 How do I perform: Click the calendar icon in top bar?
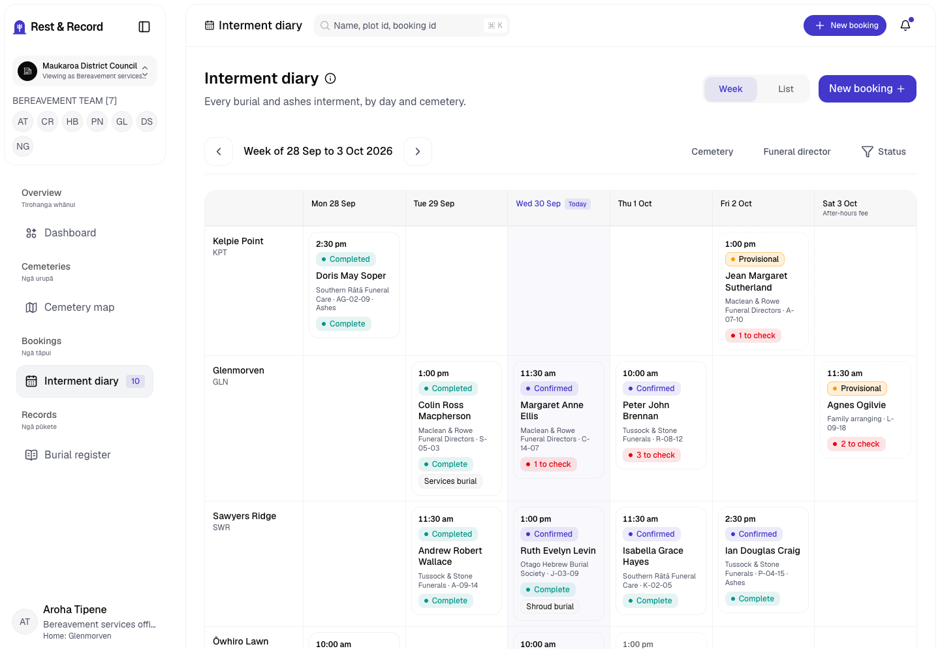click(x=210, y=25)
